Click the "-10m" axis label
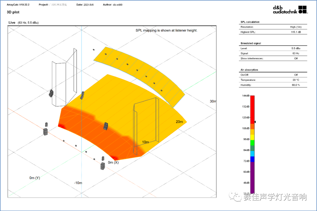 click(78, 183)
